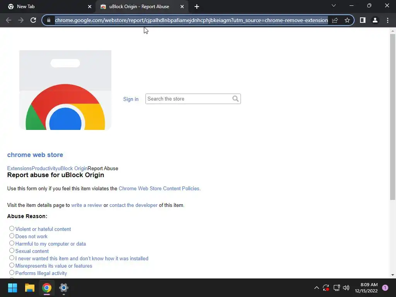Choose Performs Illegal activity reason
Viewport: 396px width, 297px height.
coord(12,272)
